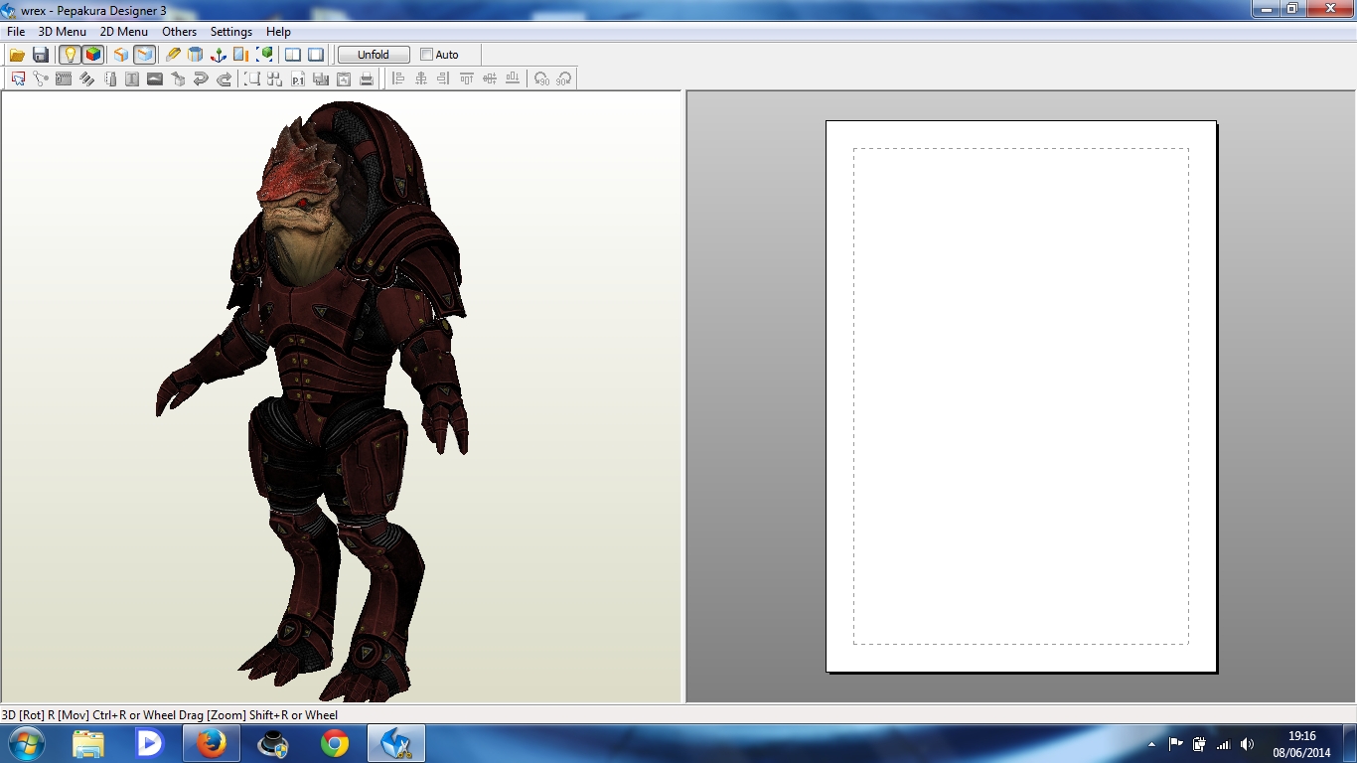
Task: Click the cube with arrow 3D part icon
Action: click(x=178, y=78)
